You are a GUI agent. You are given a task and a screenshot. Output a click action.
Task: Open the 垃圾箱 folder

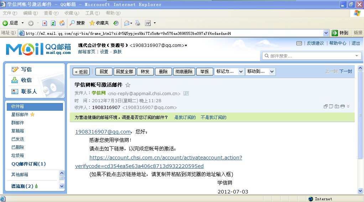click(x=18, y=155)
